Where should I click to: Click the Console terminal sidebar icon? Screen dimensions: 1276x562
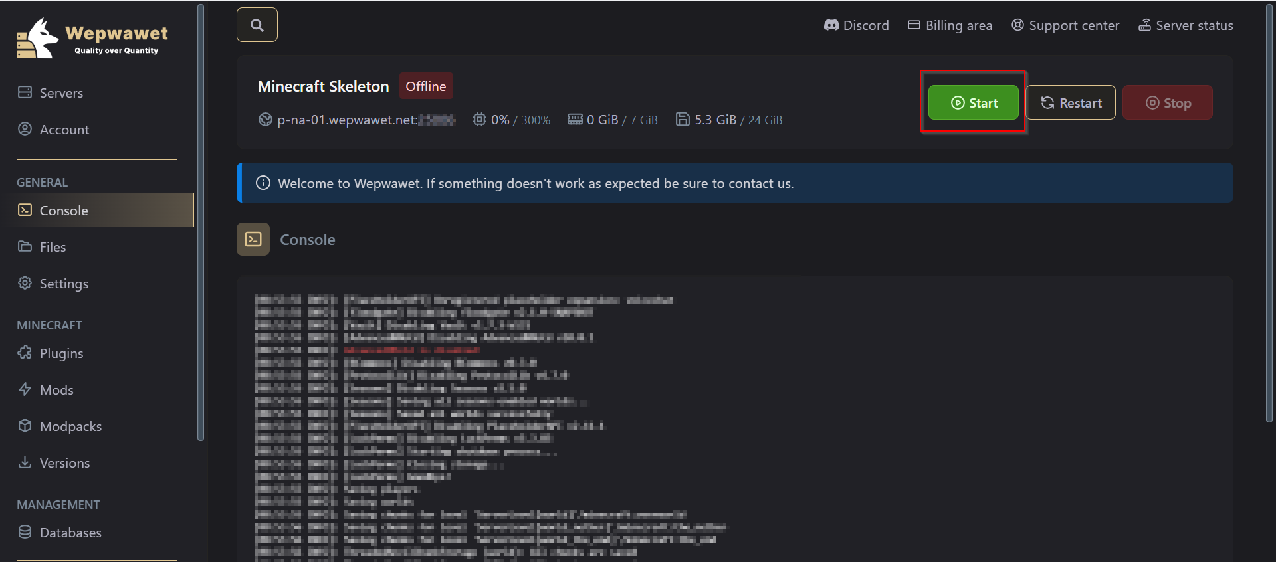point(25,210)
